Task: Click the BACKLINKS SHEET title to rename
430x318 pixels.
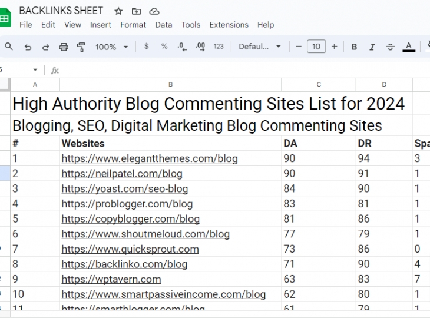Action: [x=61, y=11]
